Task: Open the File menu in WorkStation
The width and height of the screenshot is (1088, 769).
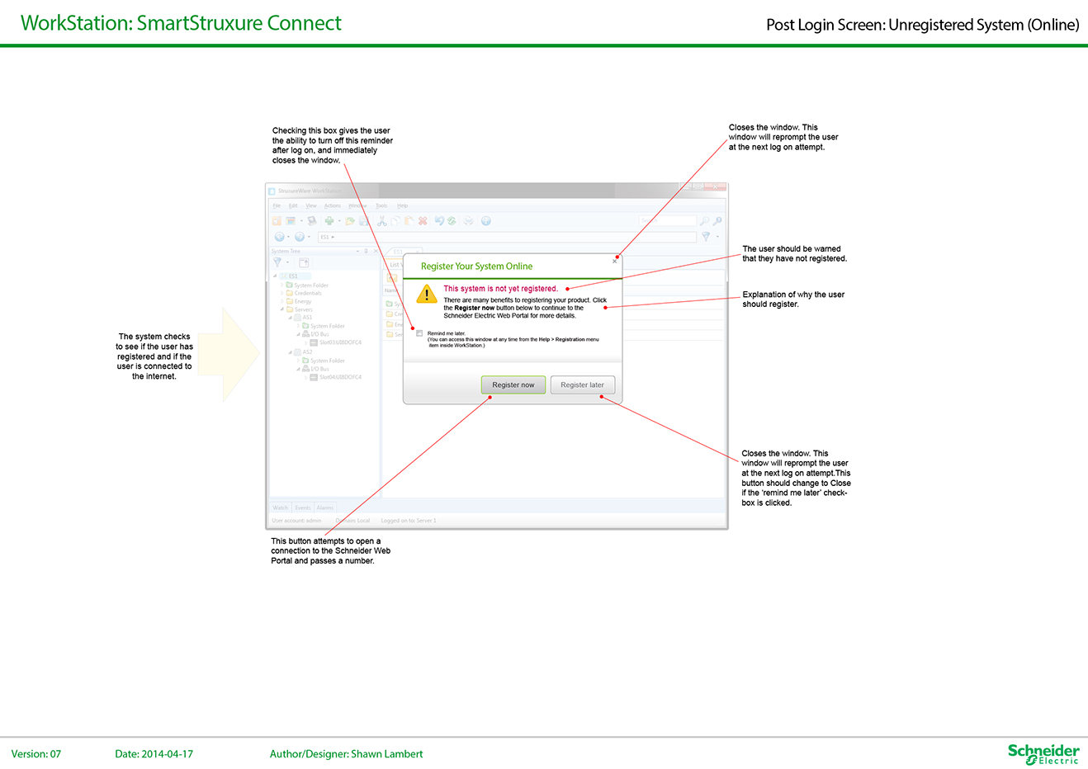Action: pos(277,205)
